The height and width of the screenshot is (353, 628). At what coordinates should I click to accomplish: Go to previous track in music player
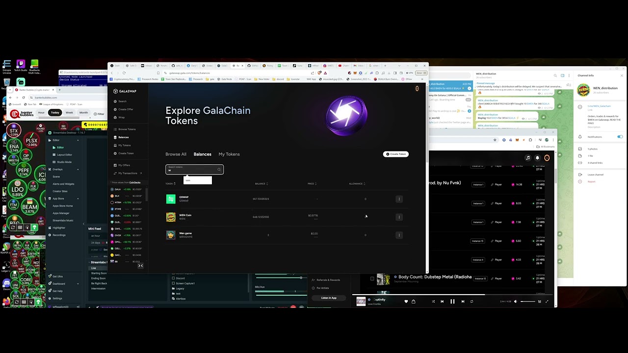click(442, 302)
